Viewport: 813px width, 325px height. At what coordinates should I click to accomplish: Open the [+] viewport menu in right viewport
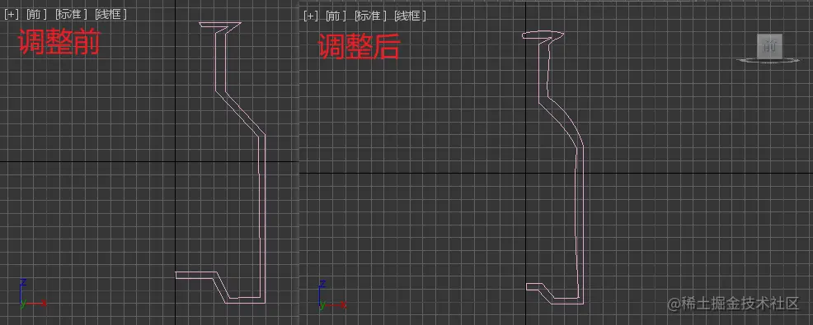tap(311, 16)
